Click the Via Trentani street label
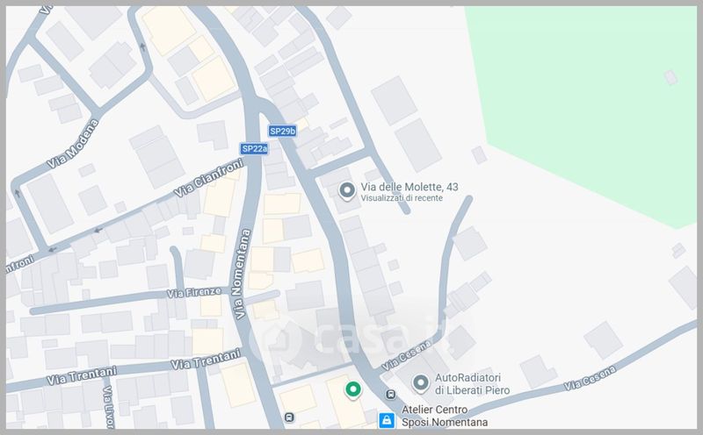The width and height of the screenshot is (703, 435). (x=204, y=361)
